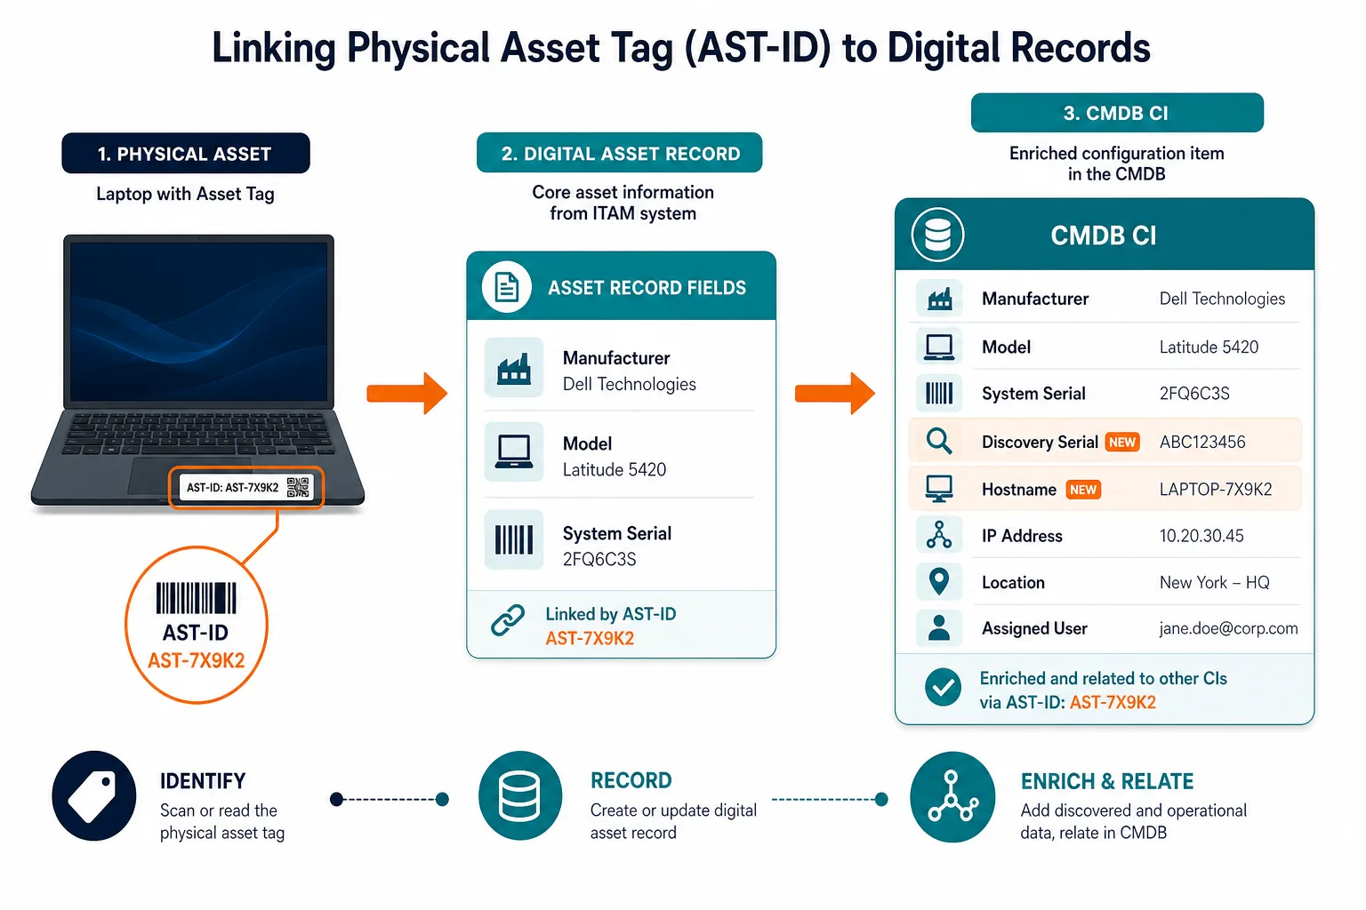1366x910 pixels.
Task: Click the LAPTOP-7X9K2 hostname value
Action: pyautogui.click(x=1216, y=490)
